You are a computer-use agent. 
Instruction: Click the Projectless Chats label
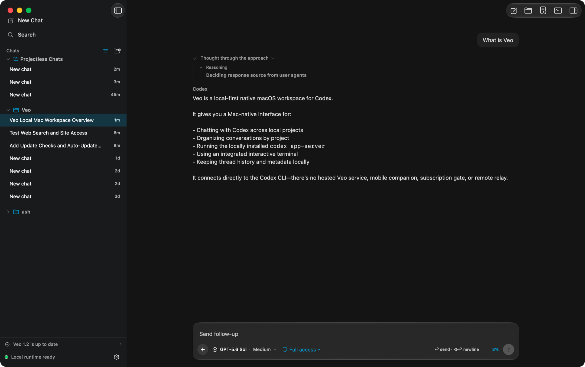tap(41, 59)
